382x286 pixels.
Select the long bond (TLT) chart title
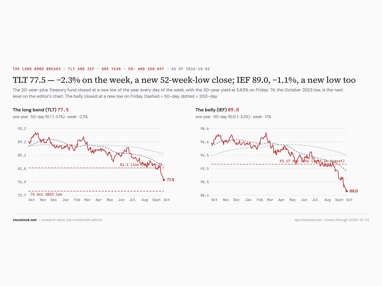(41, 110)
